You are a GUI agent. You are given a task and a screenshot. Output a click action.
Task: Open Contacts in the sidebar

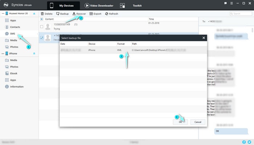[x=15, y=27]
